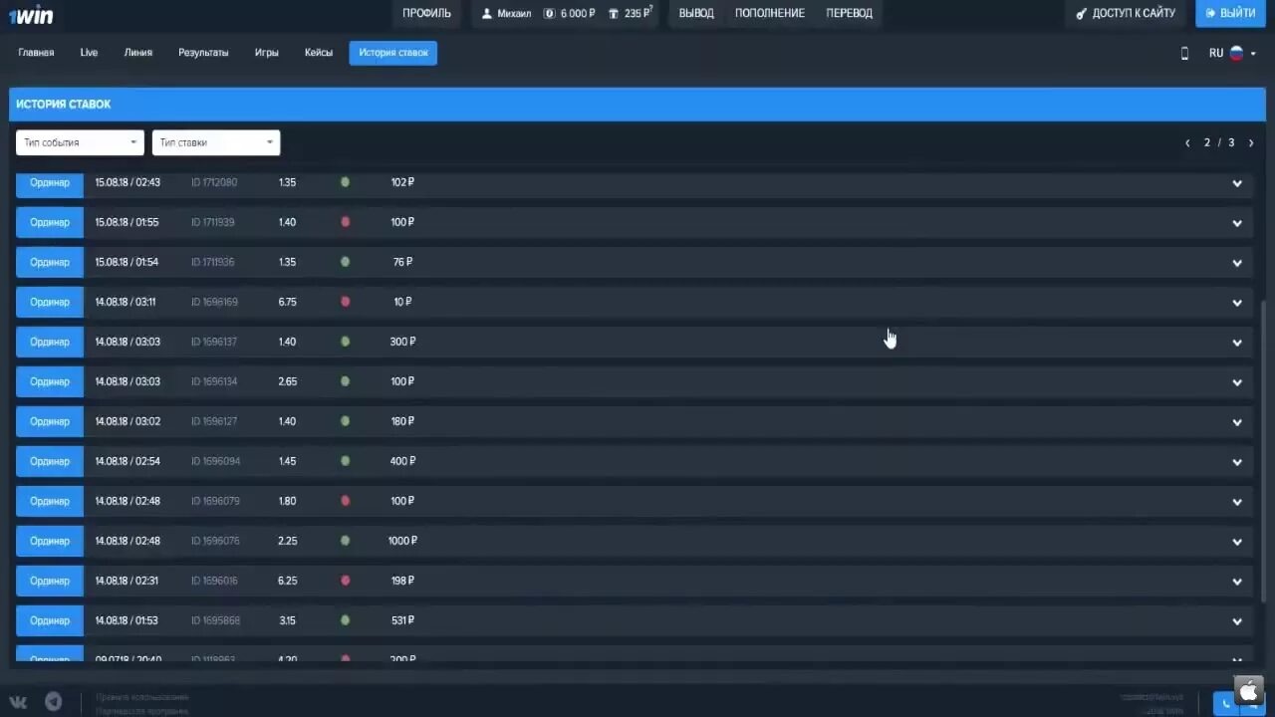Expand bet ID 1696094 row
This screenshot has width=1275, height=717.
(1237, 462)
